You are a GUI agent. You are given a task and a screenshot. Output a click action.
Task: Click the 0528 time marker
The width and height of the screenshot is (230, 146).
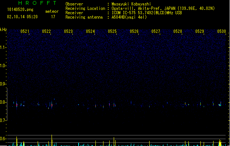[x=178, y=31]
